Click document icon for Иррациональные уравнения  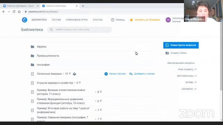pyautogui.click(x=32, y=101)
